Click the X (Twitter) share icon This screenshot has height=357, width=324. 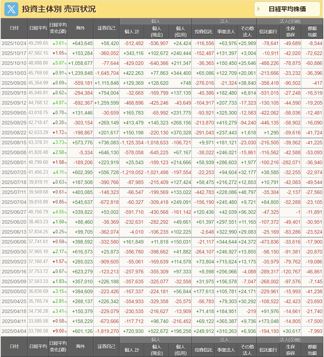[11, 9]
